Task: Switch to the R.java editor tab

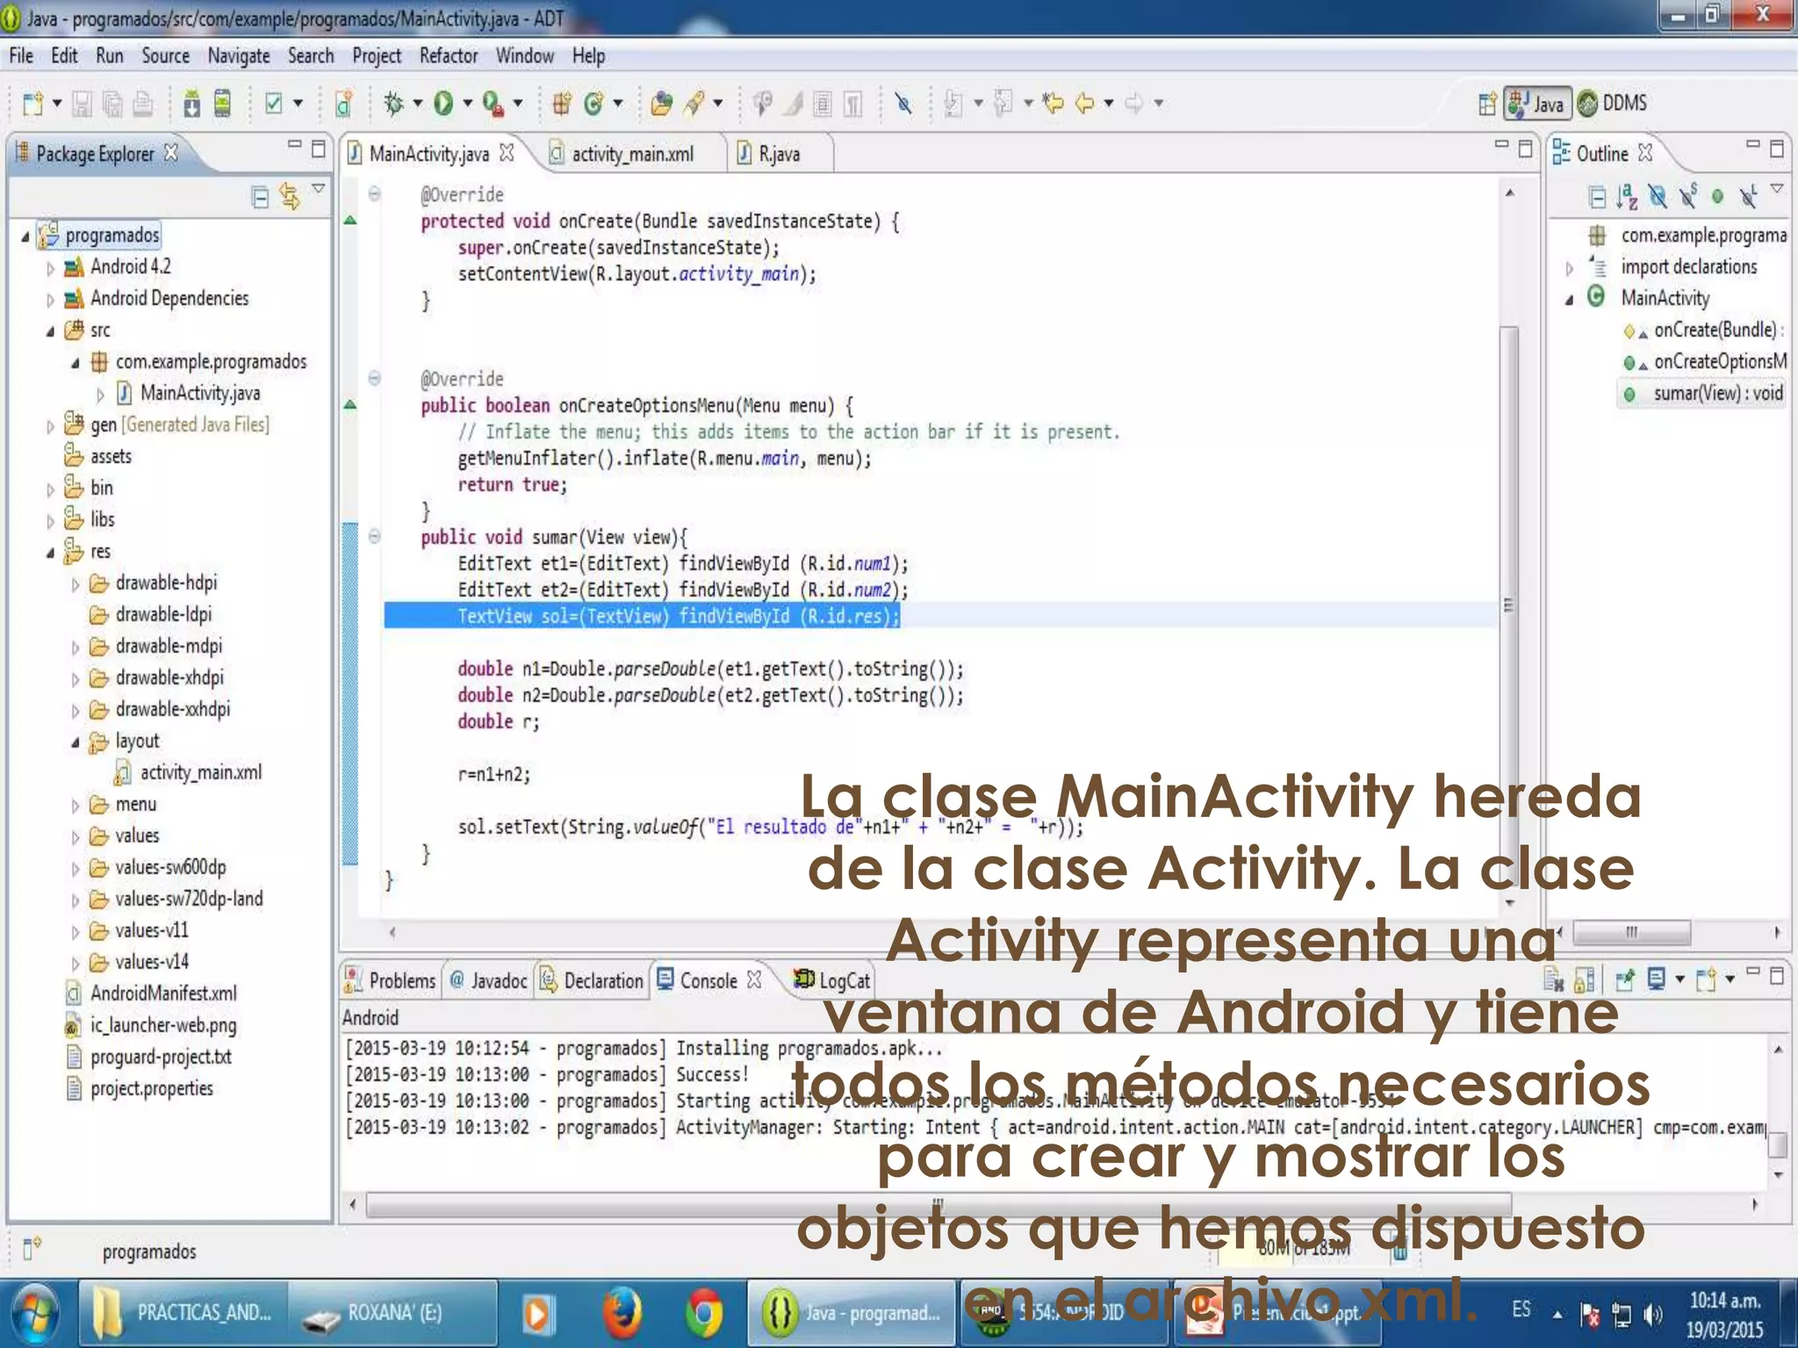Action: (x=780, y=154)
